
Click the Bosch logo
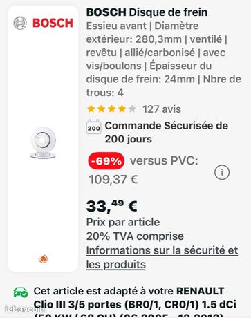tap(44, 23)
